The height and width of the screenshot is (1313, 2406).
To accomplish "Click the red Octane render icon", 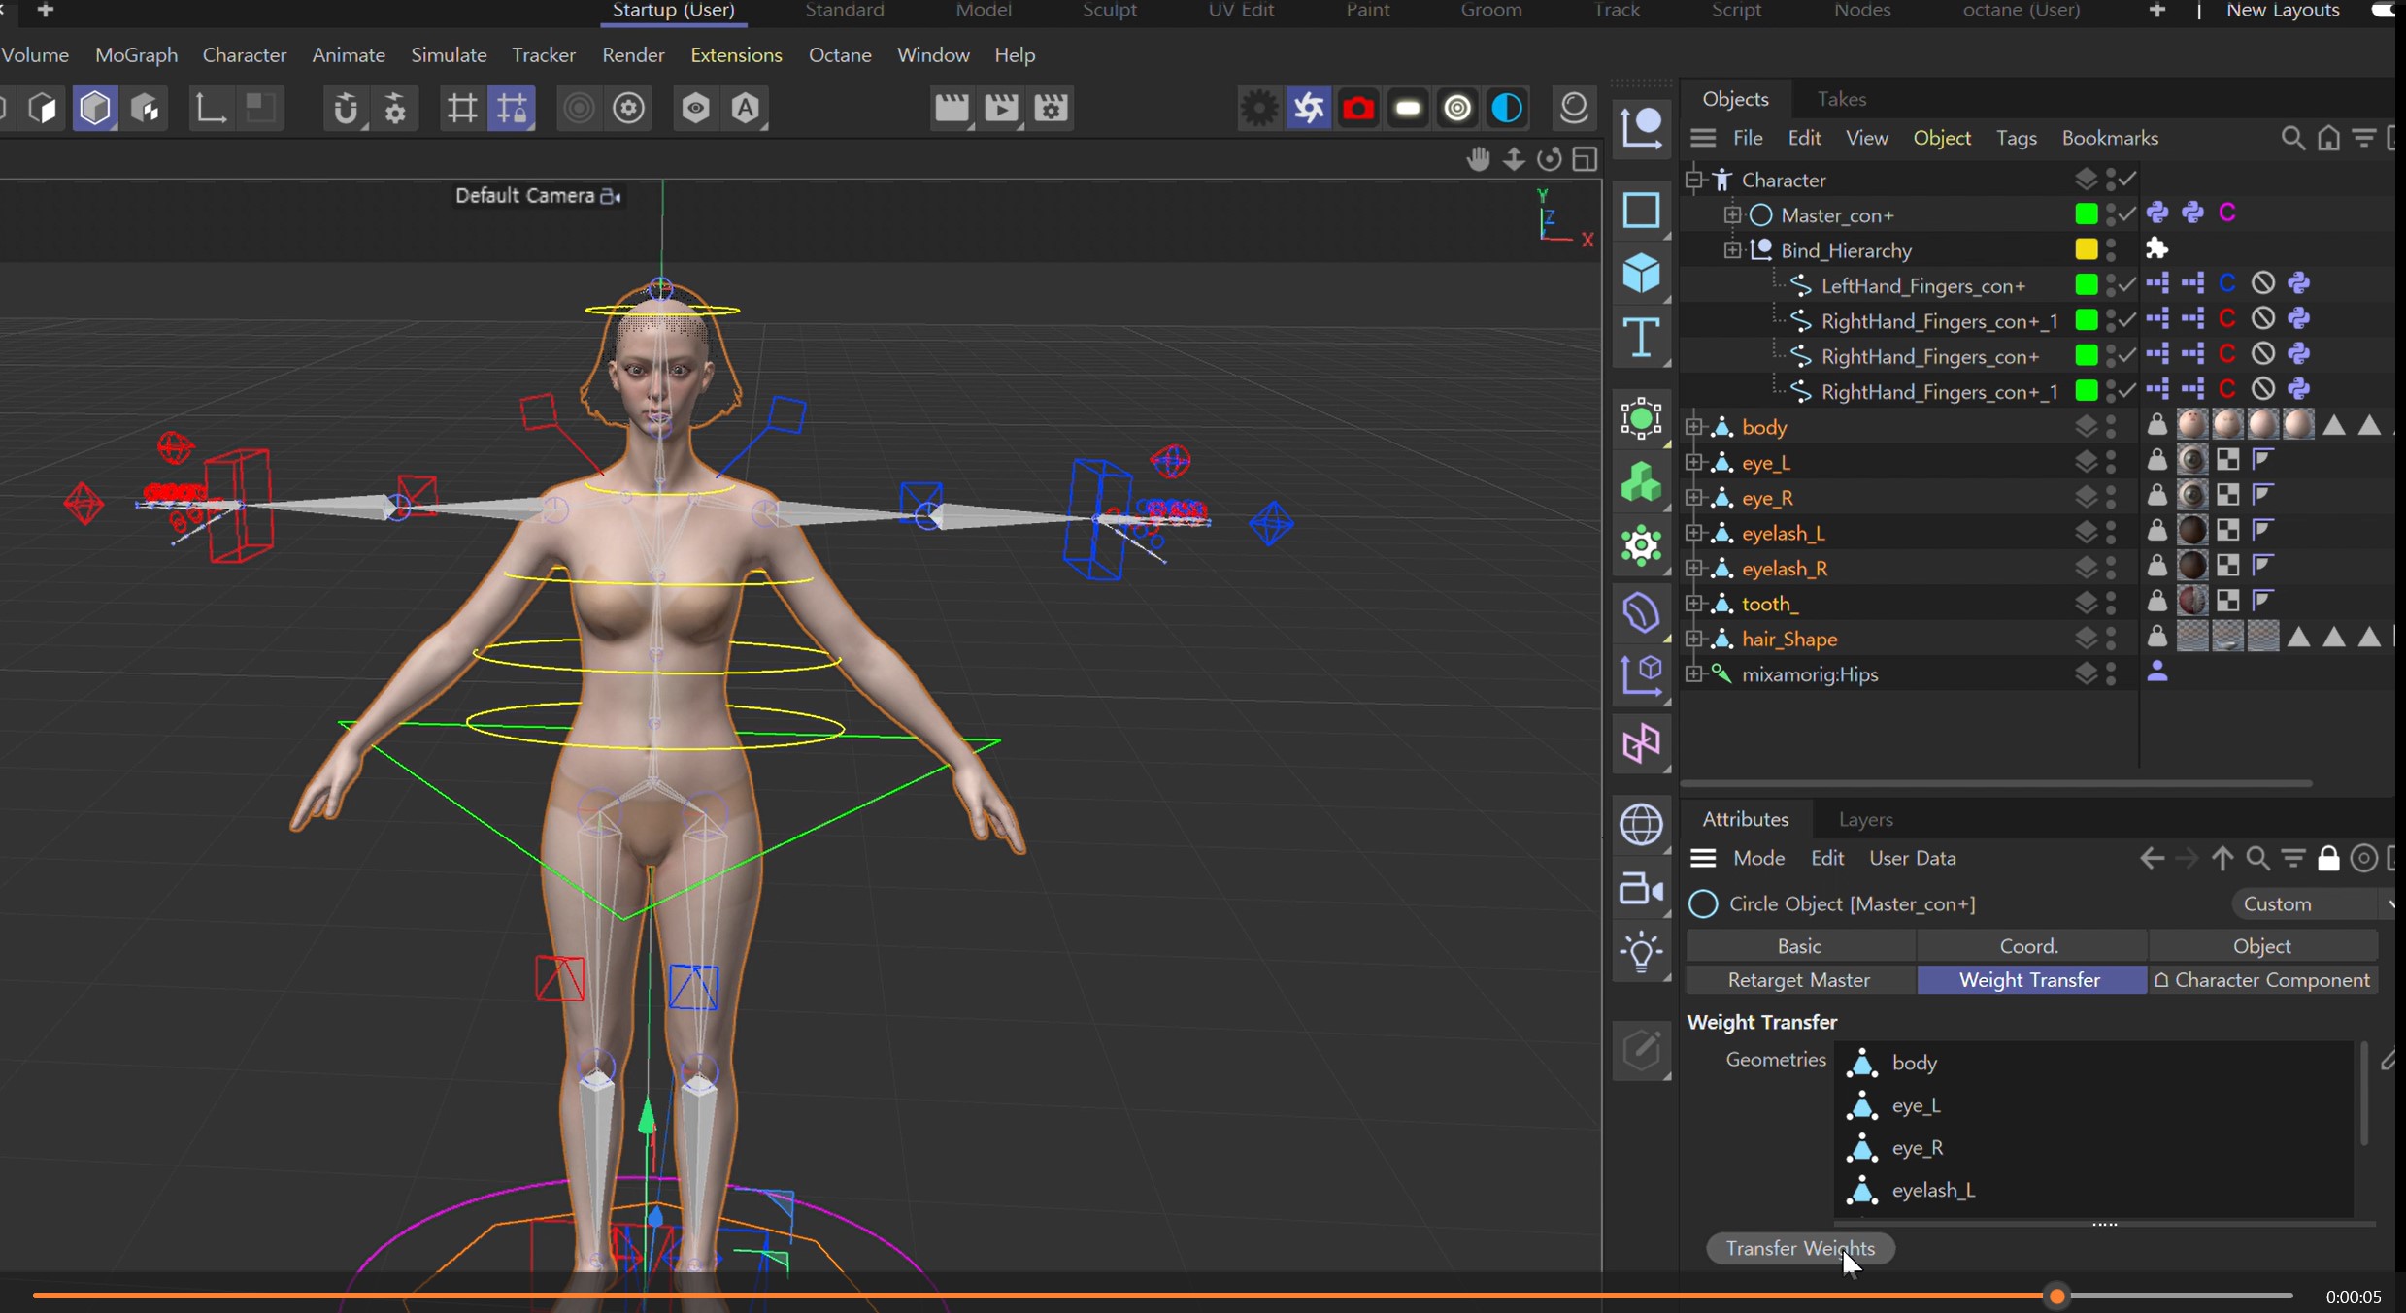I will pos(1358,108).
